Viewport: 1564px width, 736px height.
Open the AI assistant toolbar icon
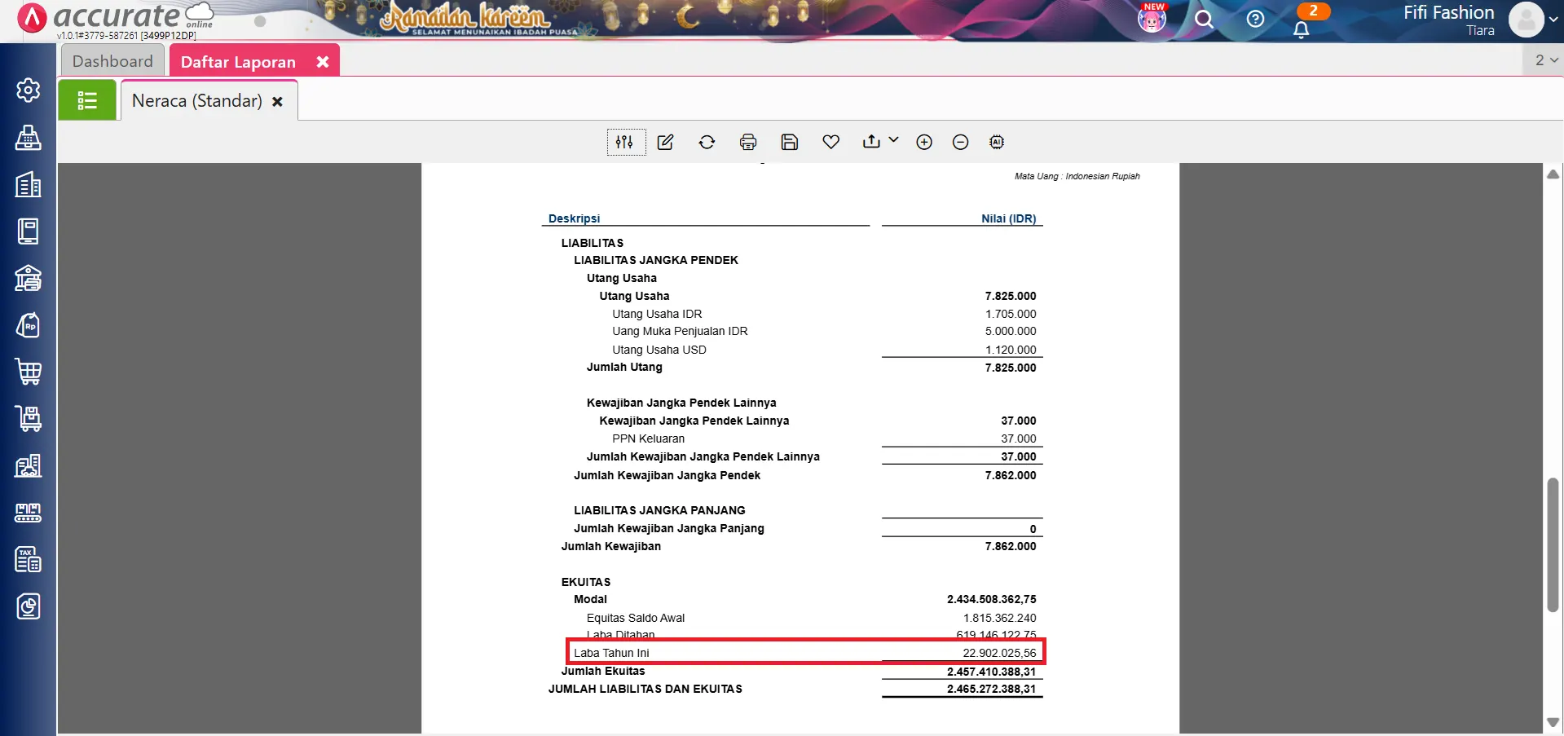point(996,142)
